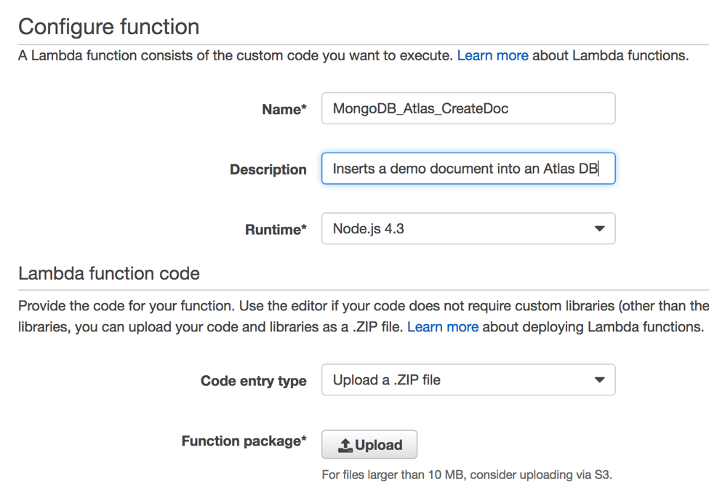Click the Upload function package button

tap(369, 445)
